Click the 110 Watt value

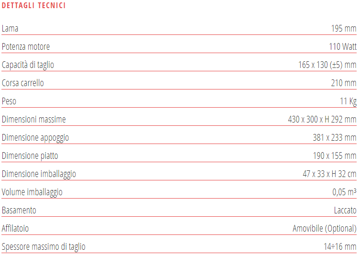343,46
